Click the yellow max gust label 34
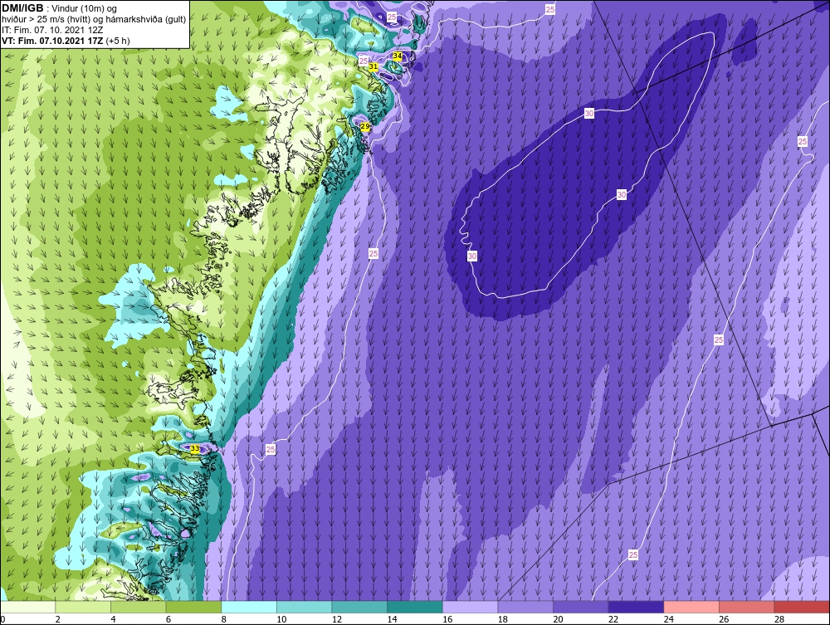 (x=398, y=56)
